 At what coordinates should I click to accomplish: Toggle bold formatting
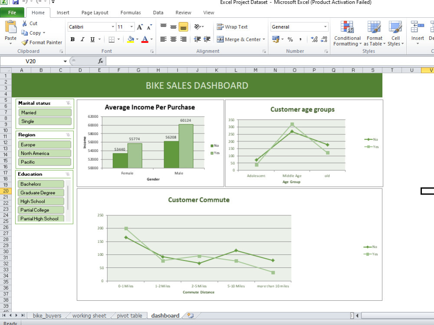(72, 39)
